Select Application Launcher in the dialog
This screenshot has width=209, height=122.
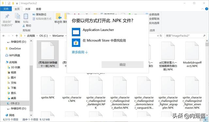107,32
